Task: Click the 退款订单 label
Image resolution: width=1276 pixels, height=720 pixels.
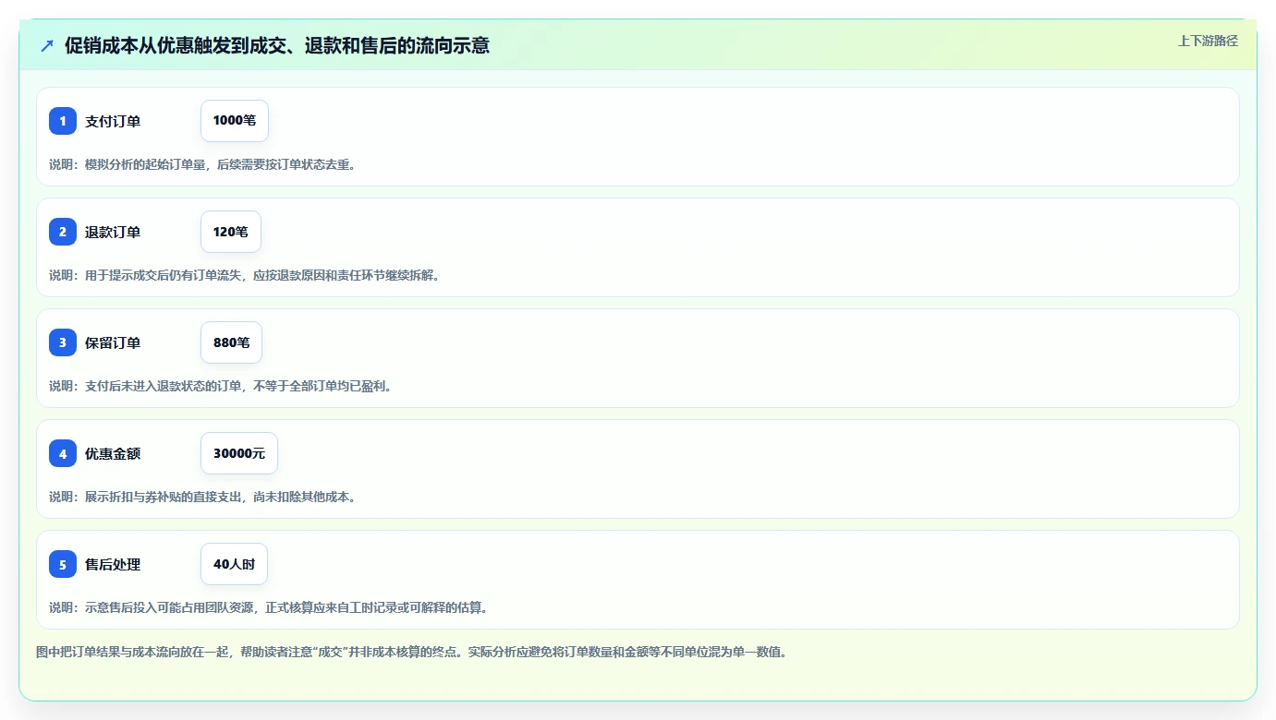Action: (113, 232)
